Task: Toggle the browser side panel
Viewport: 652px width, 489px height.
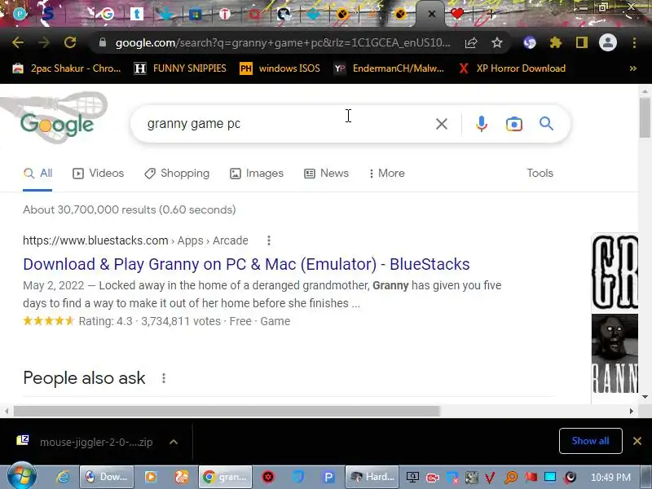Action: click(x=581, y=42)
